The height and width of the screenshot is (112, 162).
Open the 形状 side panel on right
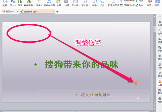click(x=160, y=49)
